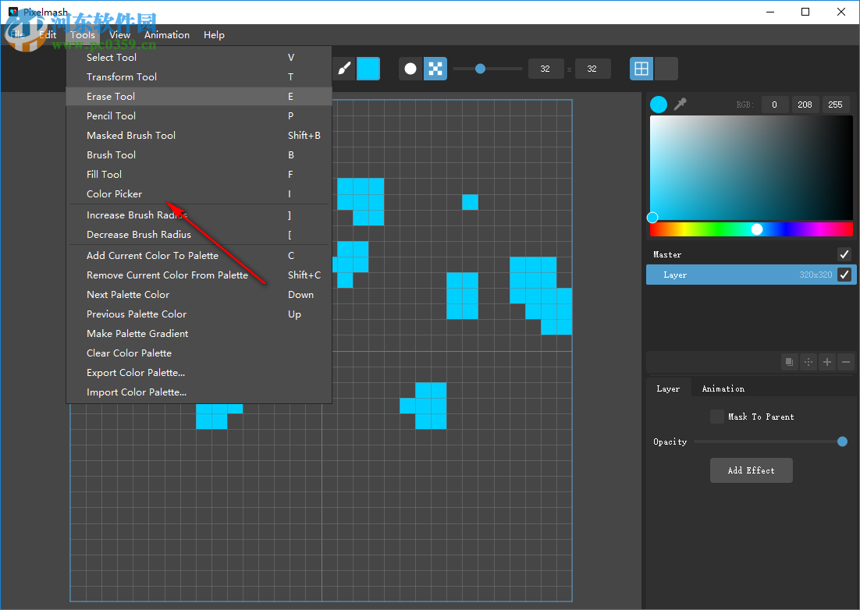Uncheck the Layer visibility checkbox
The width and height of the screenshot is (860, 610).
[844, 275]
